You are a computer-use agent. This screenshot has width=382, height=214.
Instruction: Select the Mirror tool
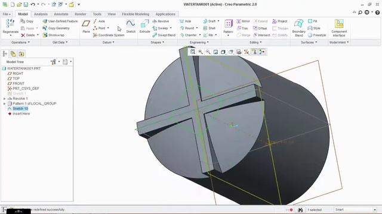[x=244, y=21]
